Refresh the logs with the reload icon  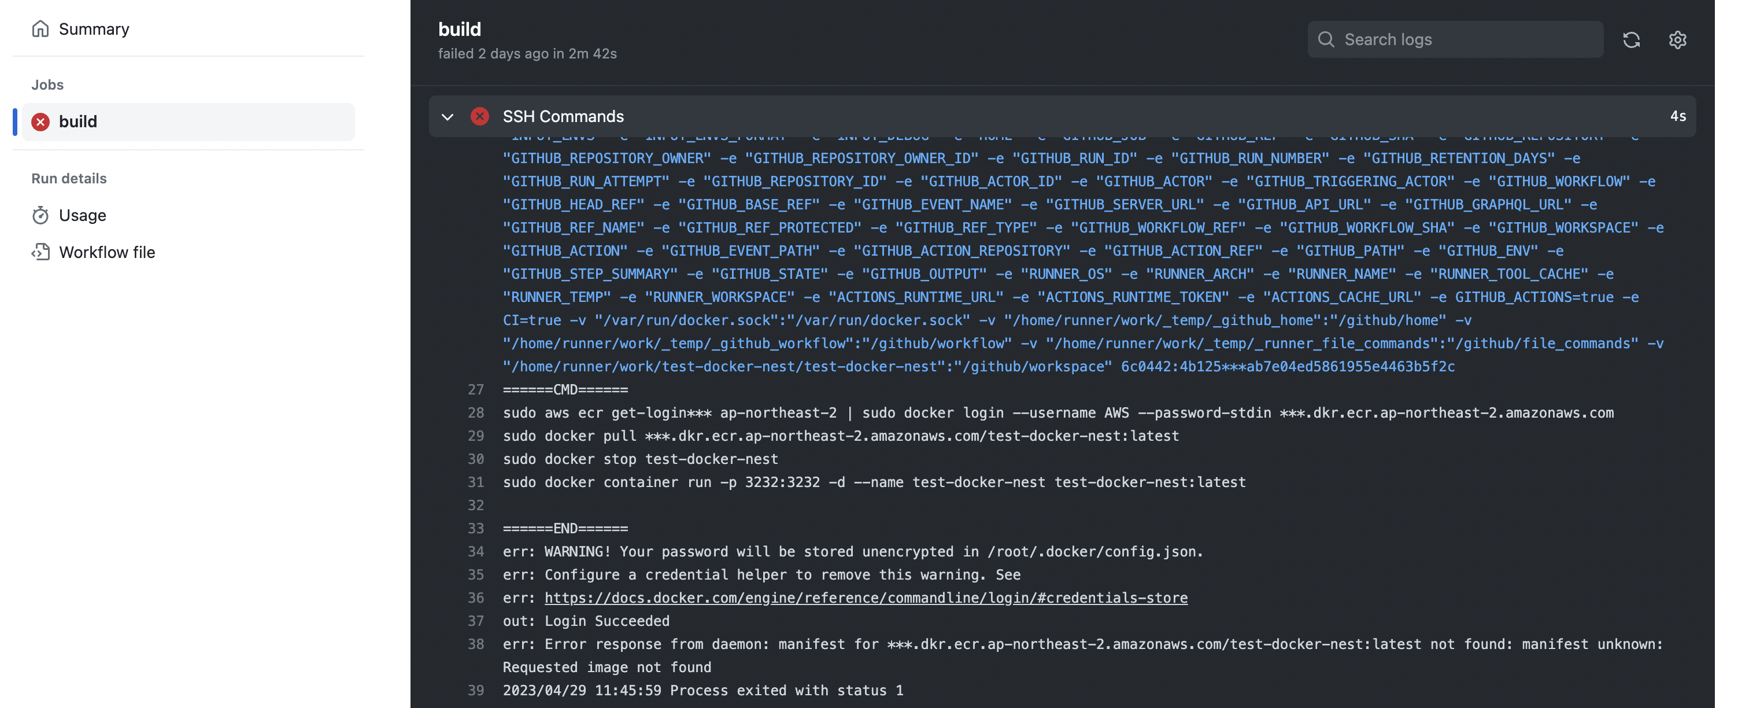[x=1630, y=40]
